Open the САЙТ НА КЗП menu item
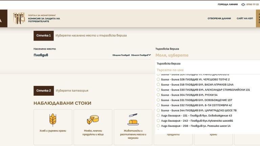260x146 pixels. (x=245, y=18)
